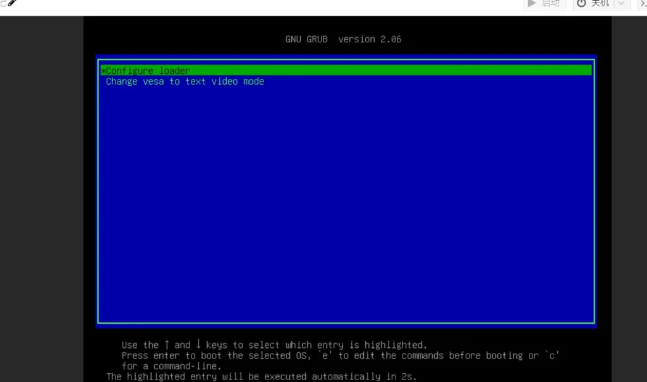
Task: Click the 'keys to select which entry' line
Action: (x=316, y=345)
